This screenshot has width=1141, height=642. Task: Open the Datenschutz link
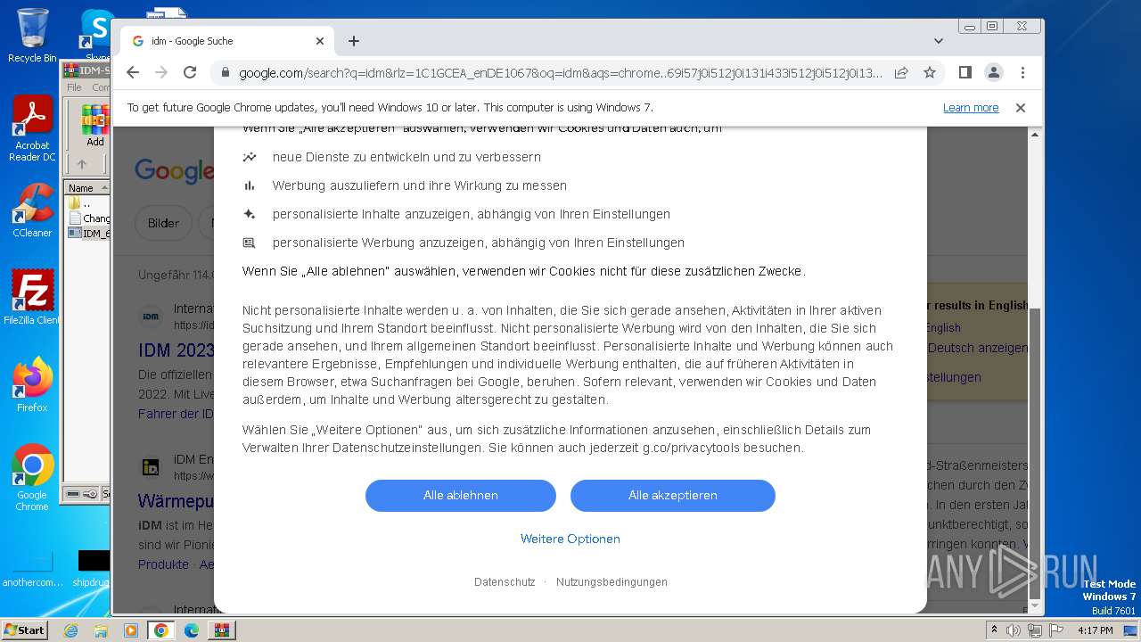tap(505, 582)
